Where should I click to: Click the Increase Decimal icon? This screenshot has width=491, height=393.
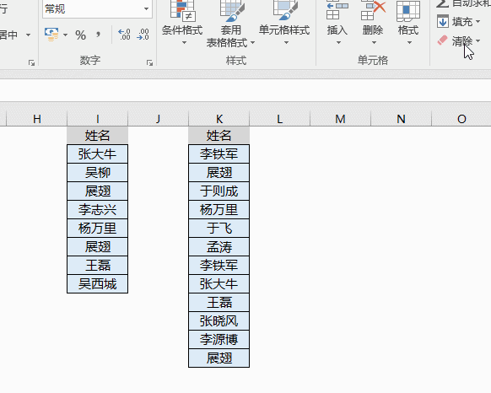(x=124, y=35)
